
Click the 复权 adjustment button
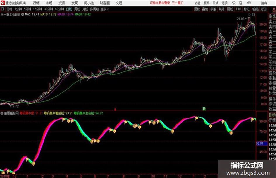pos(197,9)
